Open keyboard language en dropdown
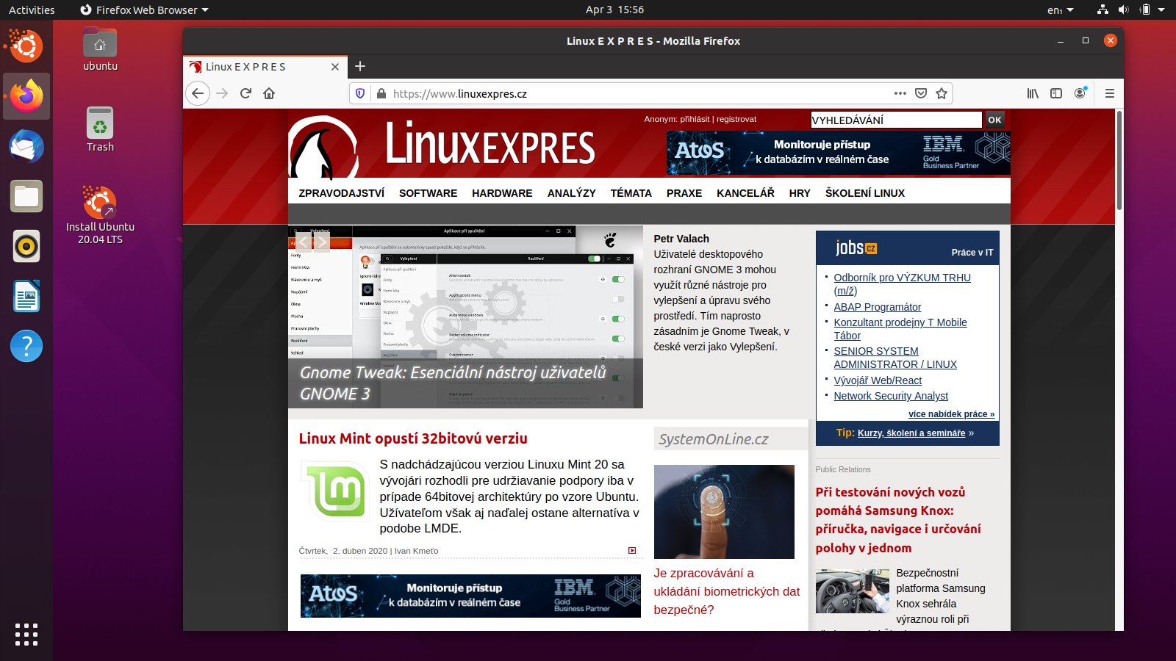This screenshot has height=661, width=1176. pos(1060,10)
